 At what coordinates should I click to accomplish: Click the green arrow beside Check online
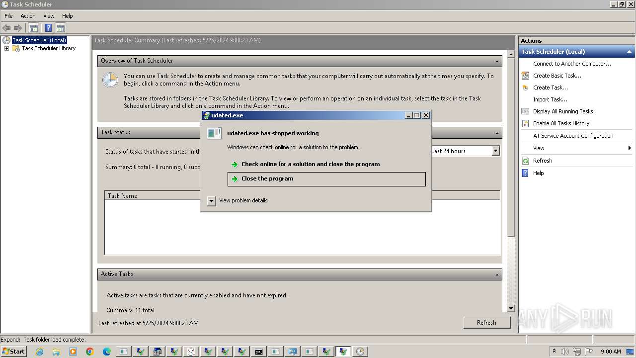click(235, 164)
